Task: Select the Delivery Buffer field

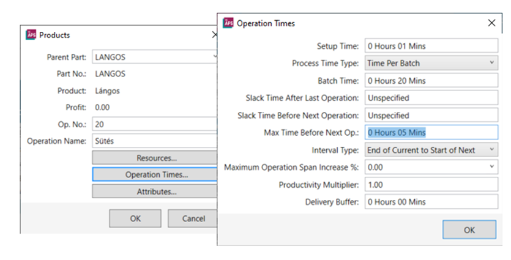Action: coord(431,201)
